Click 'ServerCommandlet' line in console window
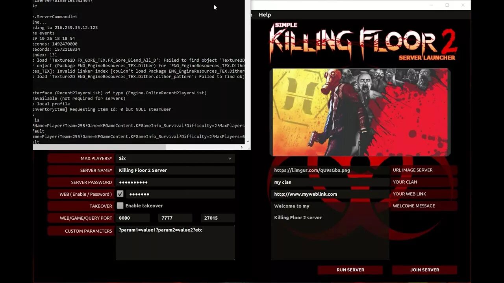Screen dimensions: 504x283 click(55, 17)
